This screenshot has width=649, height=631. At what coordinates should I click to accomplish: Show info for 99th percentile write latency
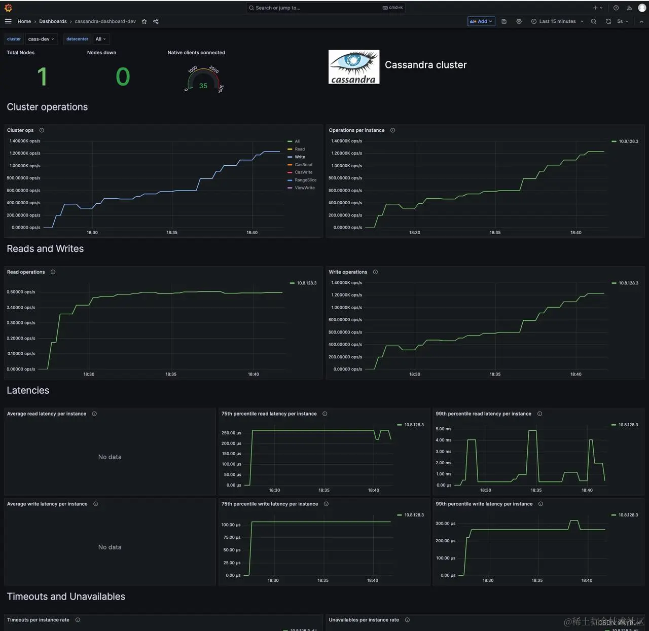pyautogui.click(x=540, y=504)
